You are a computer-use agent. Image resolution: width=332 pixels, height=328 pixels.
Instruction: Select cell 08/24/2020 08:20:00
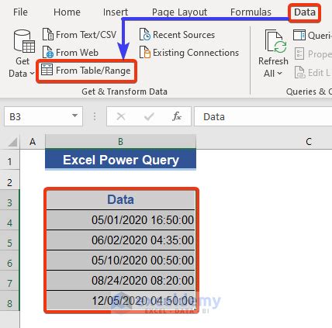pos(120,281)
